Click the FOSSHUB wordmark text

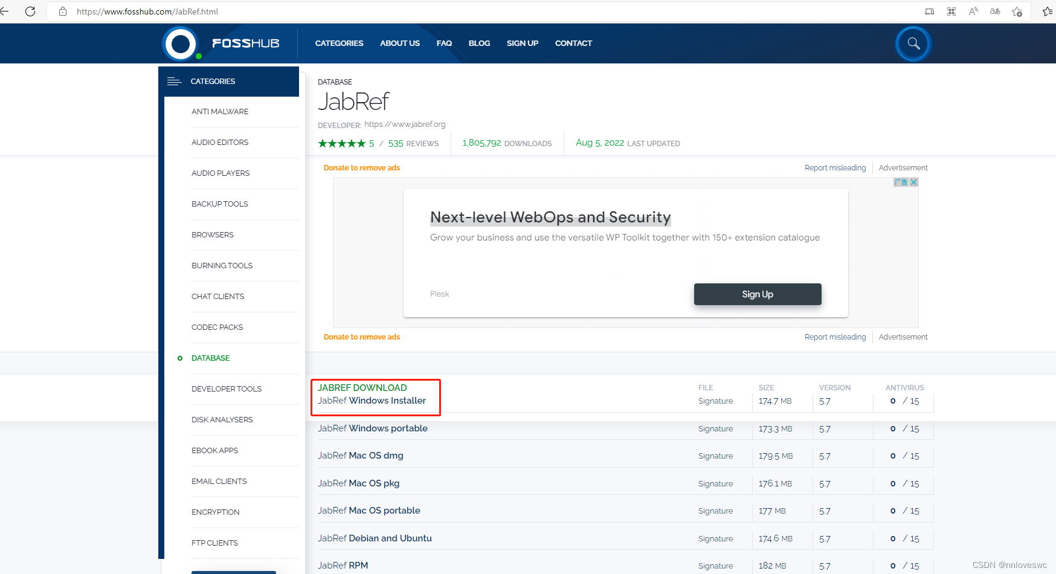[246, 44]
